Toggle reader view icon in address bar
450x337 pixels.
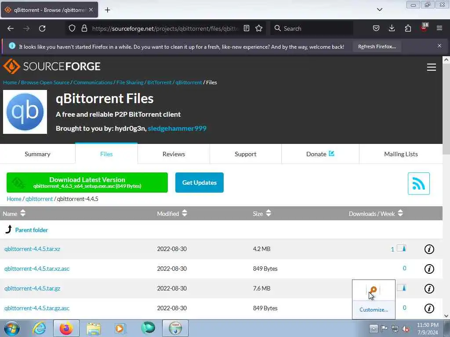tap(246, 28)
